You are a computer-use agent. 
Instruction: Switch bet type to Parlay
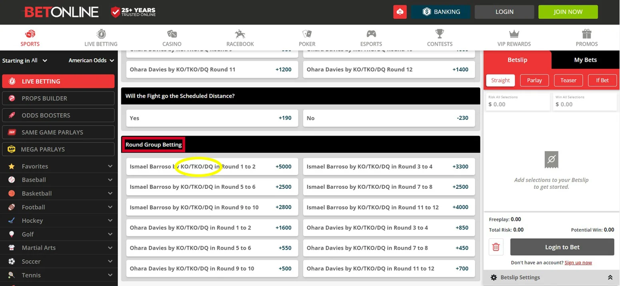coord(534,80)
